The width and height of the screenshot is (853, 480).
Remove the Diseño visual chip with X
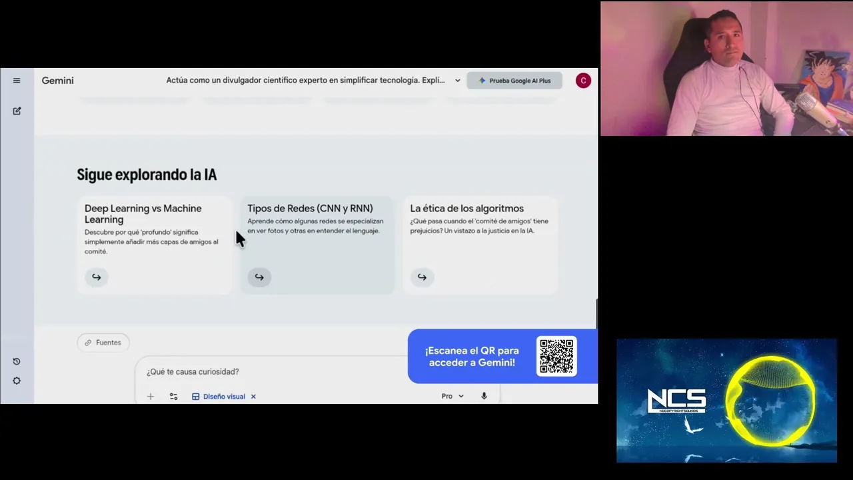(253, 397)
